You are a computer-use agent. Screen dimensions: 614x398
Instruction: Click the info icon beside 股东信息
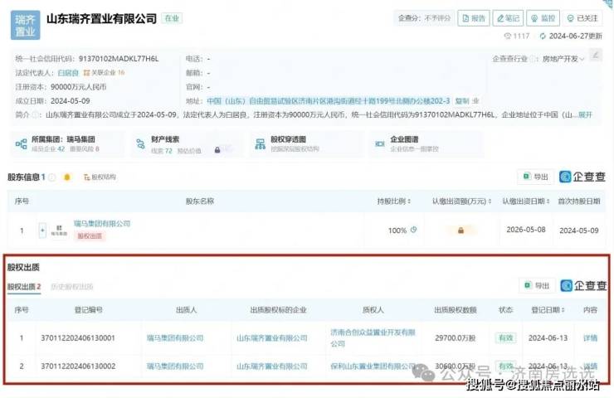coord(52,177)
